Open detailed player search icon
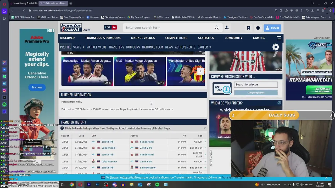 (x=227, y=28)
